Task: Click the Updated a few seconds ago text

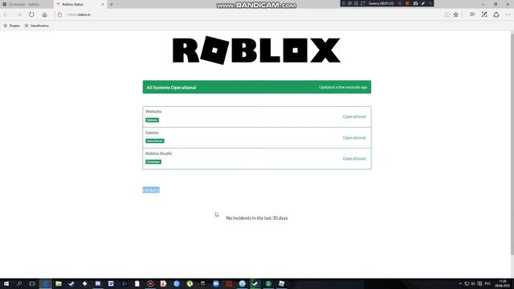Action: tap(343, 88)
